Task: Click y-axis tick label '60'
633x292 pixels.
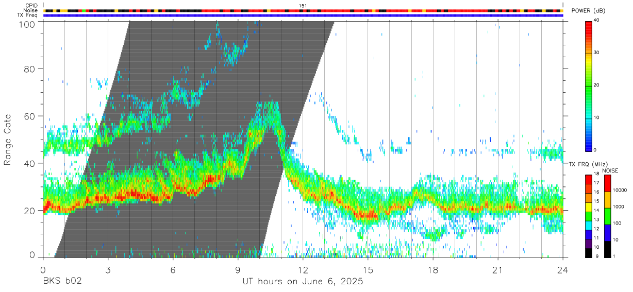Action: tap(30, 116)
